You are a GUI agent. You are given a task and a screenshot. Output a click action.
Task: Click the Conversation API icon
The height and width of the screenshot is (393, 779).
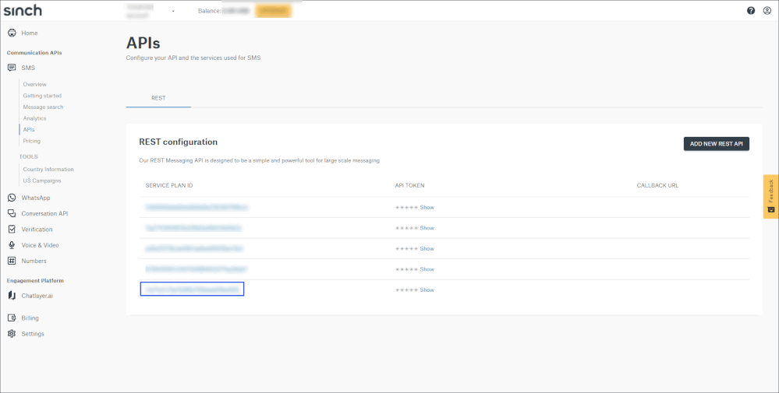pos(12,213)
